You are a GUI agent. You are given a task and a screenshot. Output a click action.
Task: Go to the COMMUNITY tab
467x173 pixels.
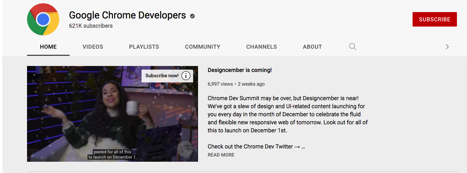click(x=202, y=47)
